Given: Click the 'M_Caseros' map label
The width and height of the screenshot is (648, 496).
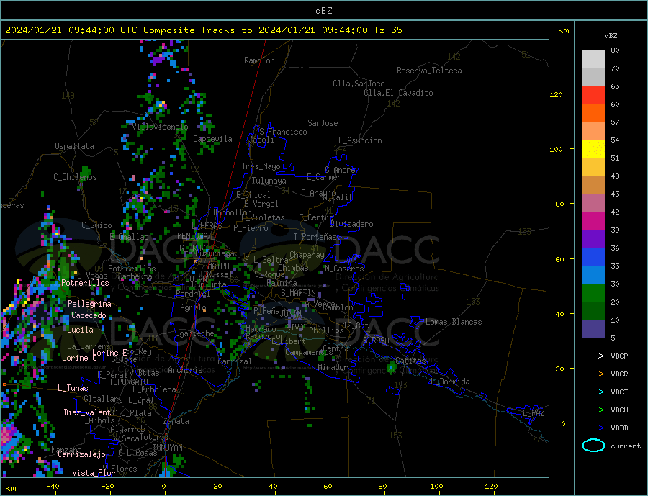Looking at the screenshot, I should point(344,269).
